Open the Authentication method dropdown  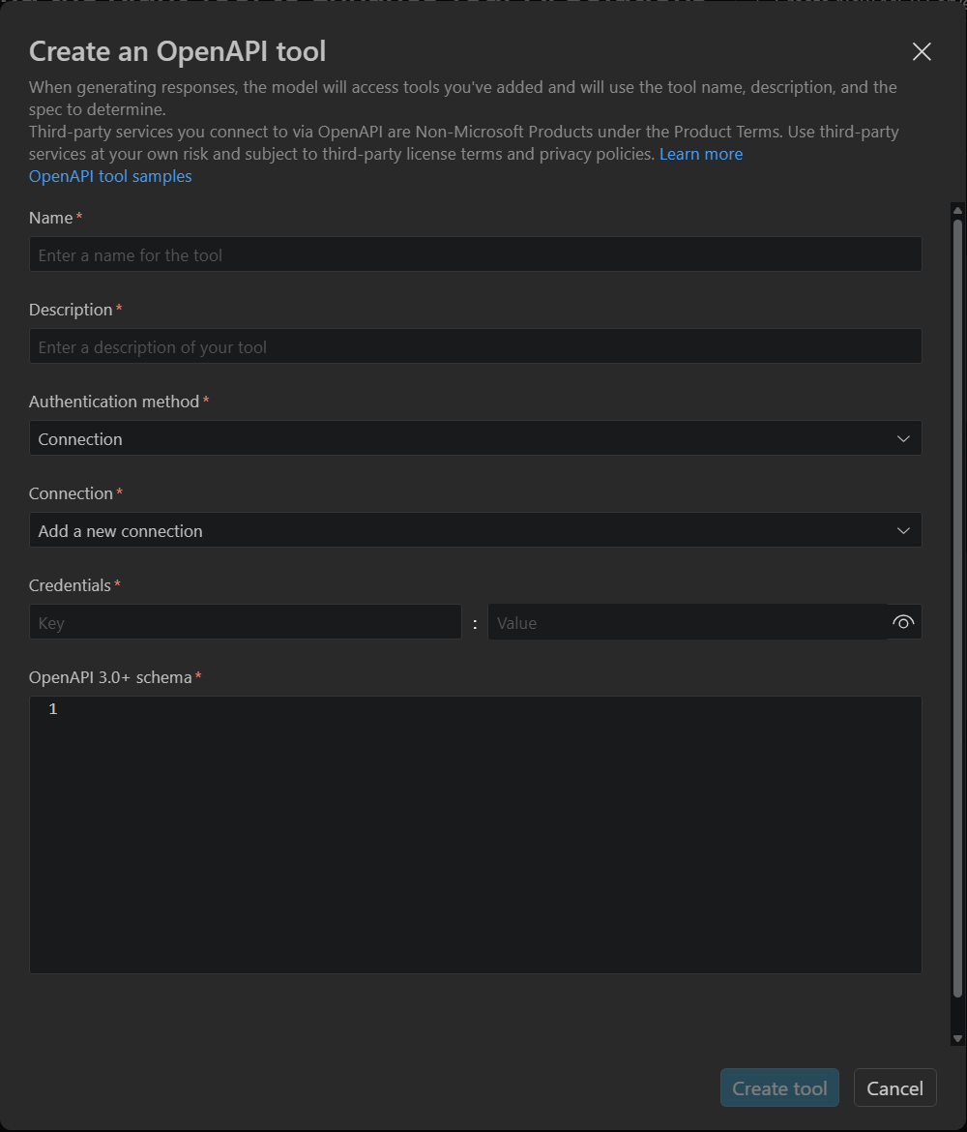tap(475, 438)
